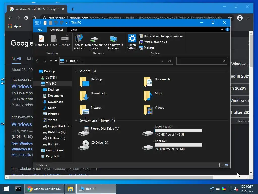Click the Properties ribbon icon
Image resolution: width=258 pixels, height=194 pixels.
coord(41,41)
